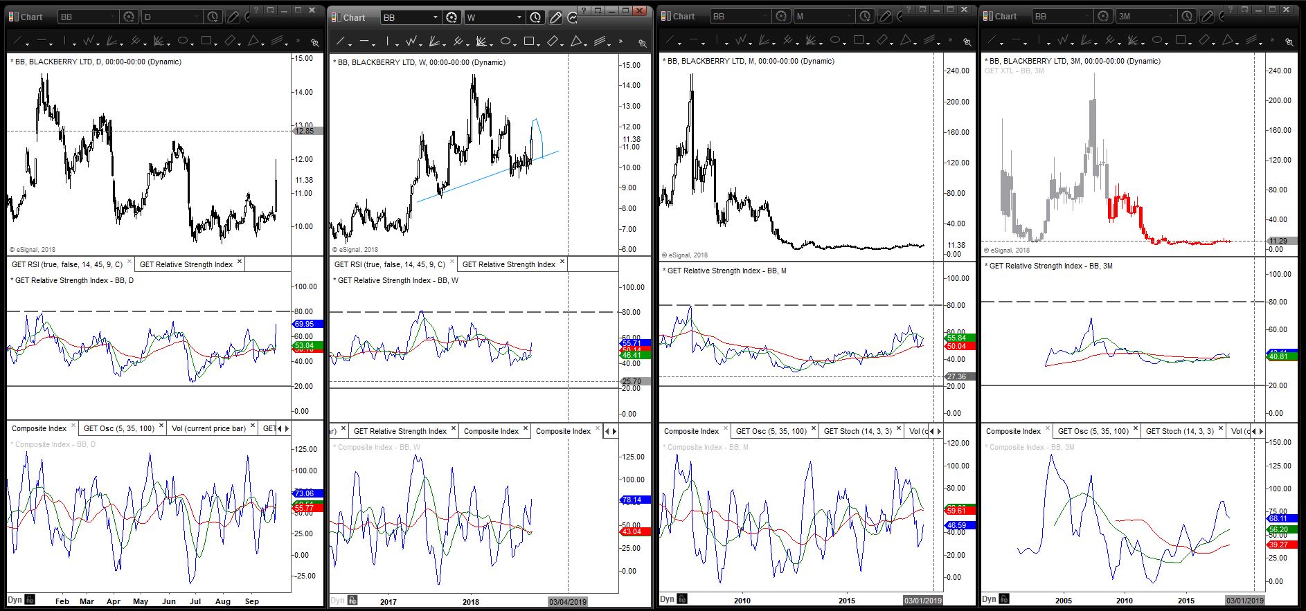
Task: Select the rectangle tool in the monthly chart
Action: click(859, 41)
